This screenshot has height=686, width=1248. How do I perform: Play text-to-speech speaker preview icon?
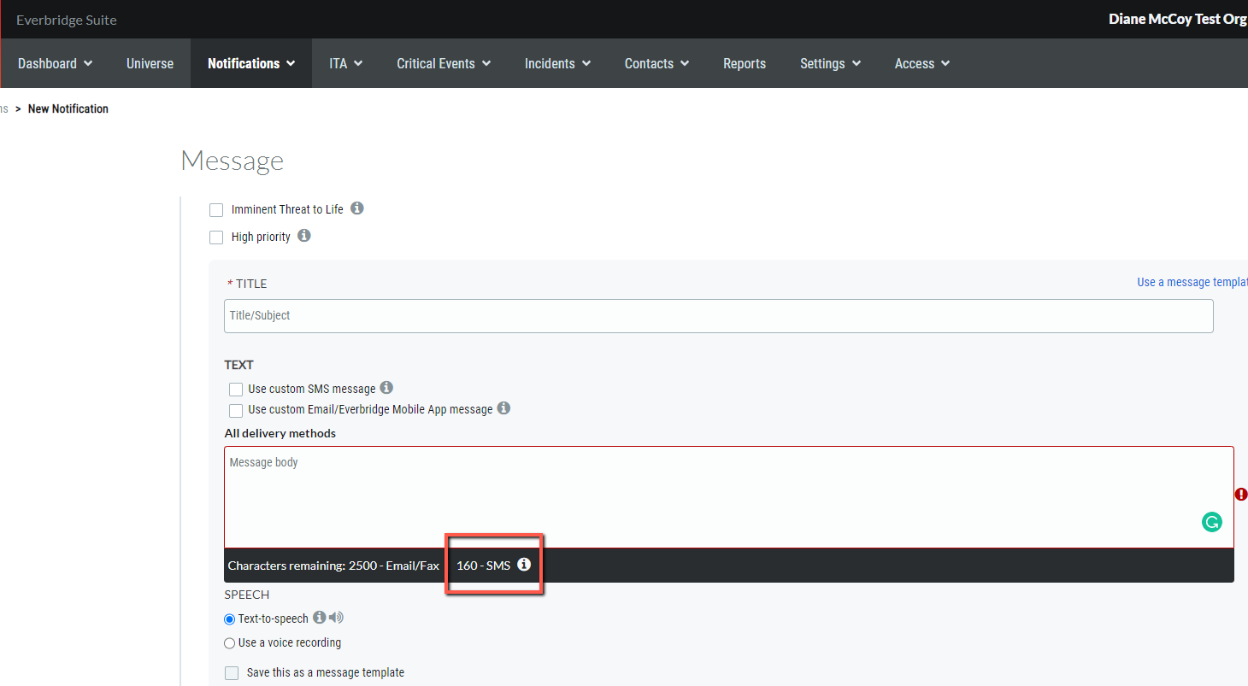pos(336,618)
